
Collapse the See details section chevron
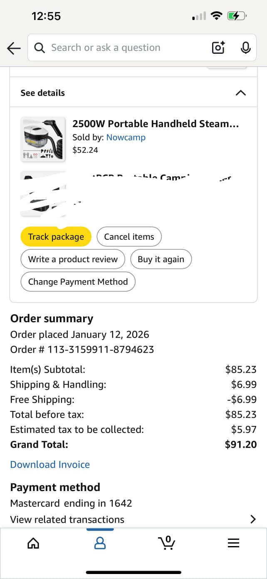click(240, 93)
